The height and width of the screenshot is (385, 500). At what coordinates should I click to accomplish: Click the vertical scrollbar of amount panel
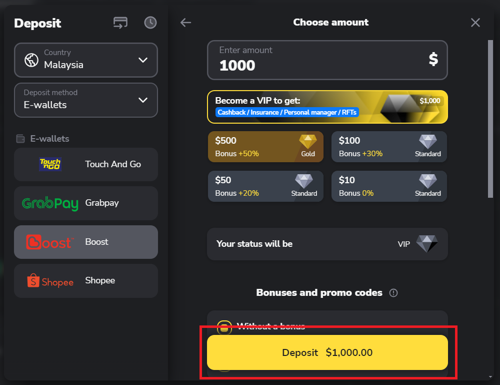click(x=490, y=120)
